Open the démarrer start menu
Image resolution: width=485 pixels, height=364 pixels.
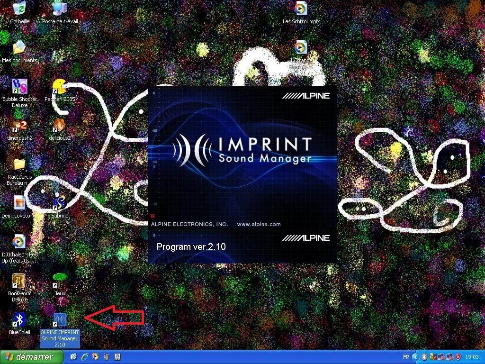27,357
